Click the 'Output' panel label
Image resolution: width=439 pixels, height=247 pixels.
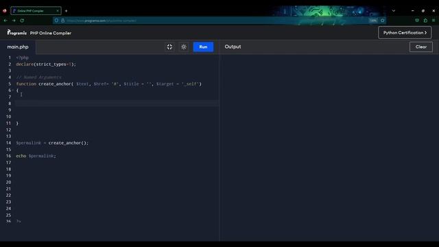[233, 47]
